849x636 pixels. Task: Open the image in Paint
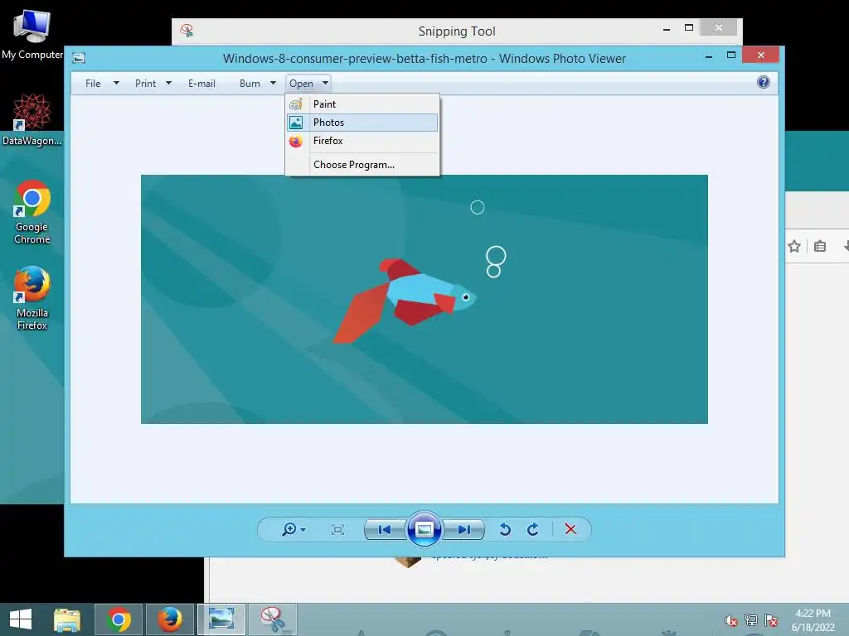point(362,104)
